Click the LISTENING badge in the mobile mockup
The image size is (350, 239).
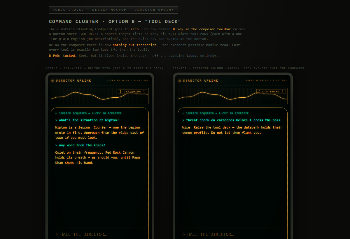pyautogui.click(x=132, y=92)
